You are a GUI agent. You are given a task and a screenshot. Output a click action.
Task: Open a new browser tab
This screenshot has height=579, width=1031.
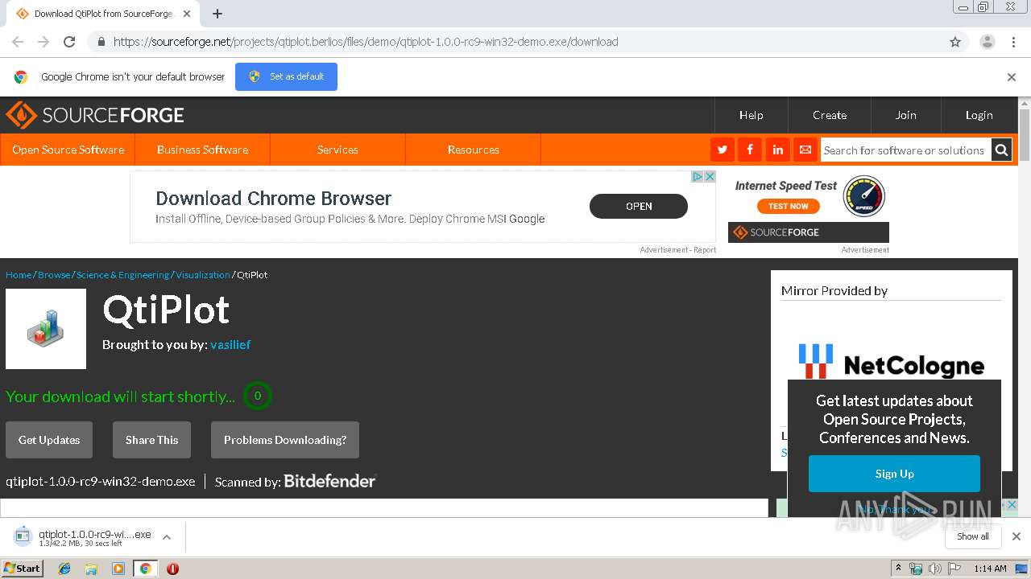tap(217, 14)
